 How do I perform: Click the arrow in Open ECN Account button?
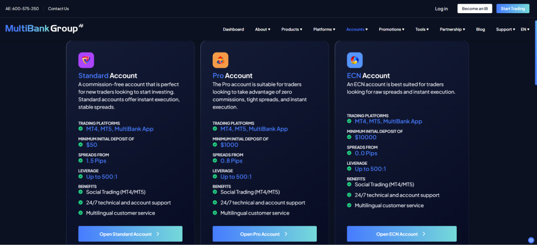(x=424, y=234)
